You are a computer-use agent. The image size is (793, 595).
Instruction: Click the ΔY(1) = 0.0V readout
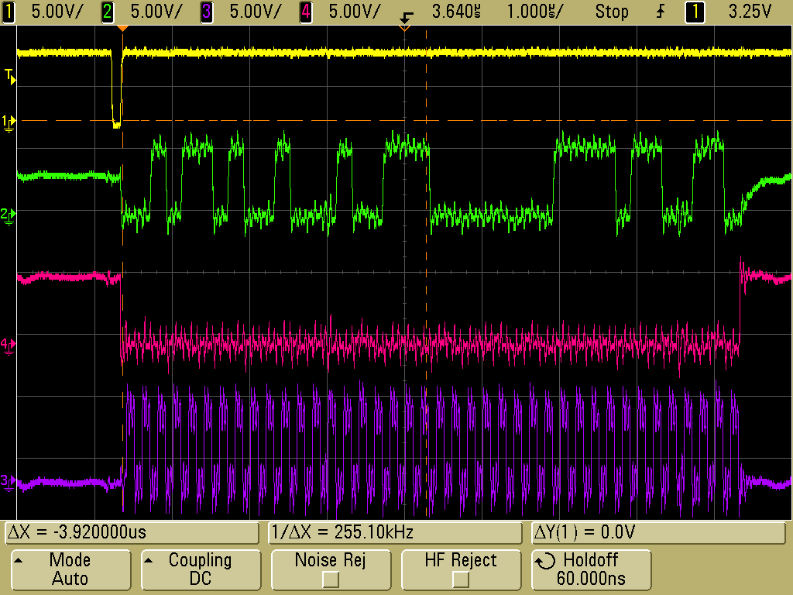click(658, 533)
